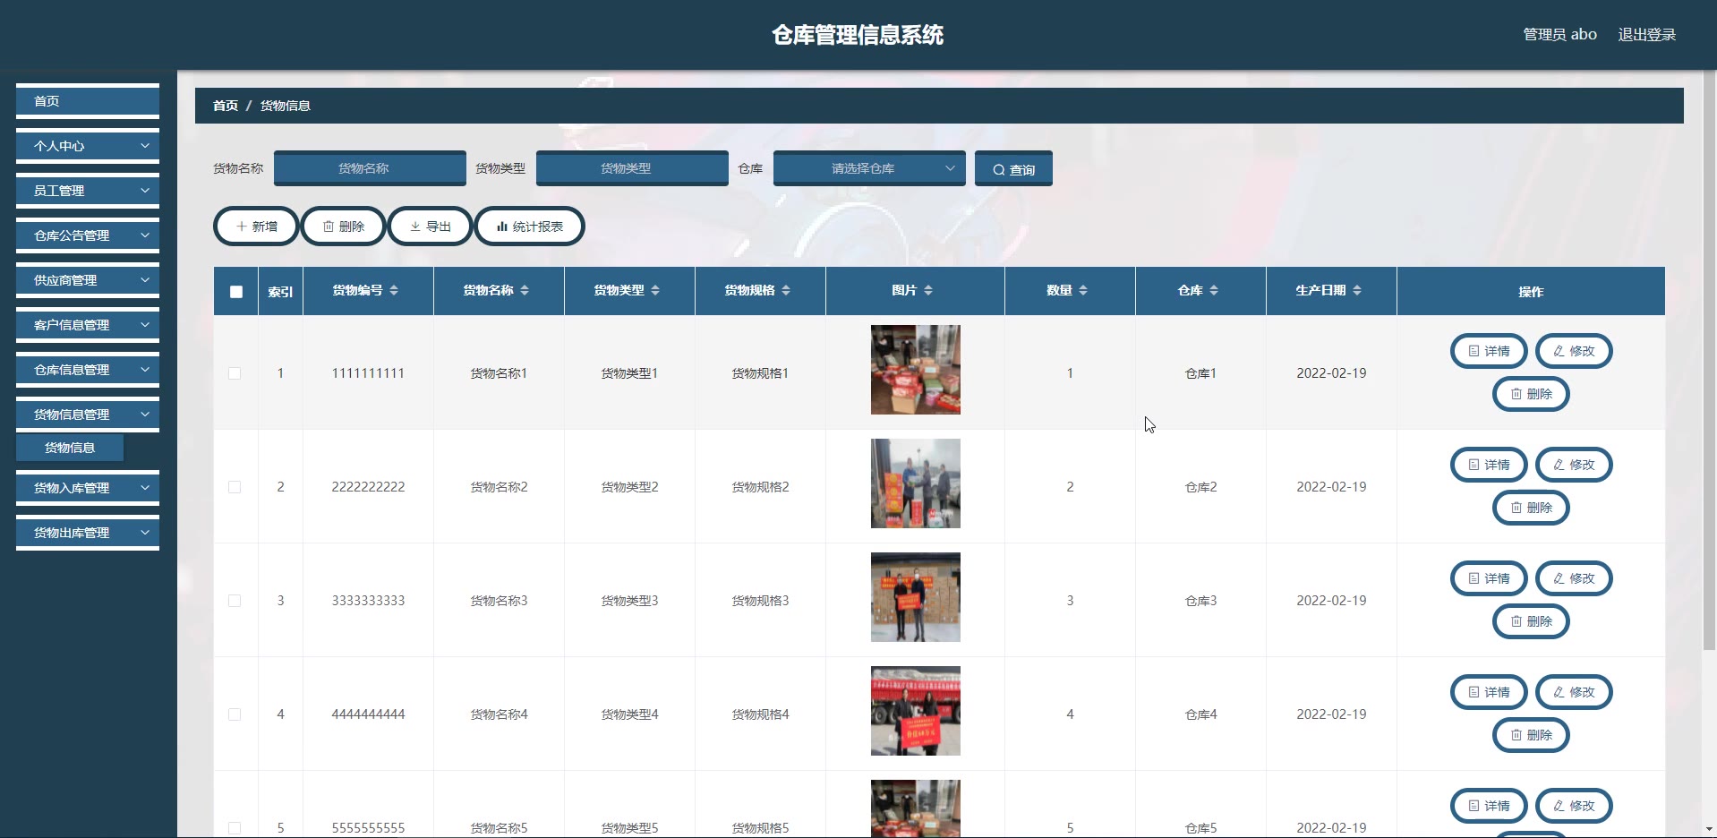Check the checkbox for row 货物名称4
The height and width of the screenshot is (838, 1717).
point(235,714)
